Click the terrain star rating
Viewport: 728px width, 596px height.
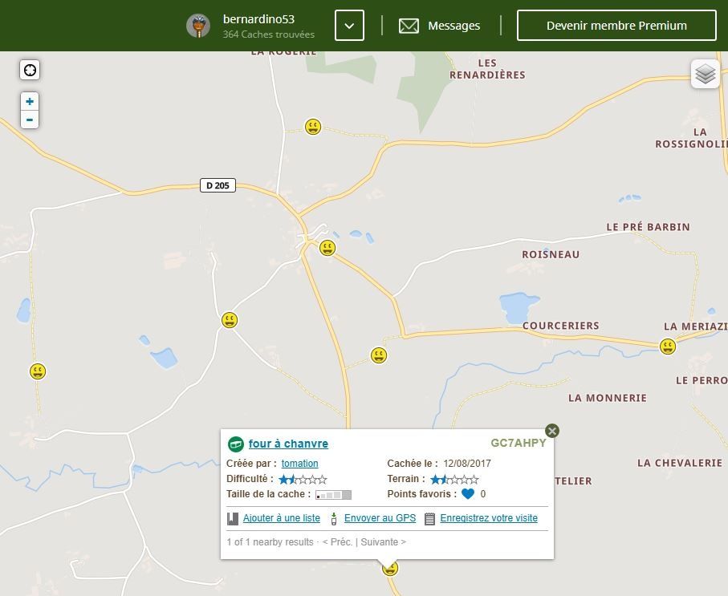tap(454, 480)
